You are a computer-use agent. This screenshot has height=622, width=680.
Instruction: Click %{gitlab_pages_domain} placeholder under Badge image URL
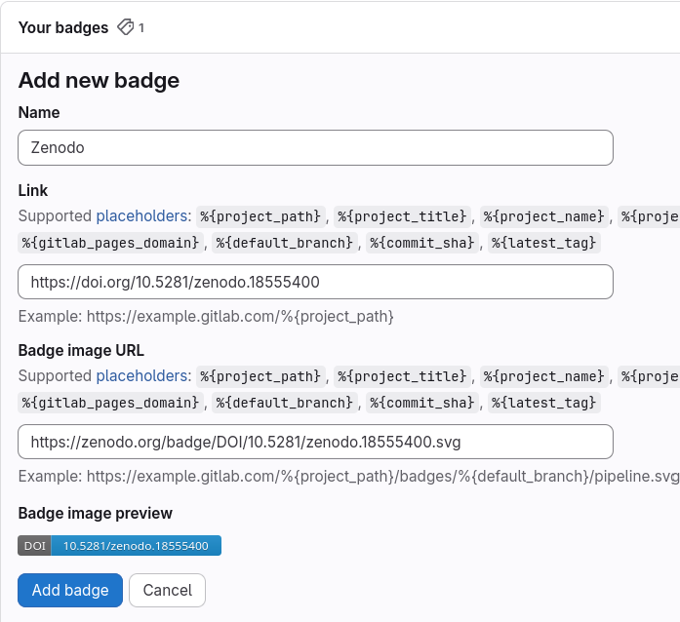pyautogui.click(x=110, y=403)
